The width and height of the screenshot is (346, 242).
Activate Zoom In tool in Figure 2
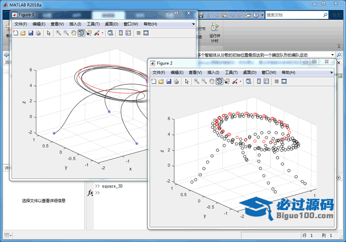[x=196, y=81]
